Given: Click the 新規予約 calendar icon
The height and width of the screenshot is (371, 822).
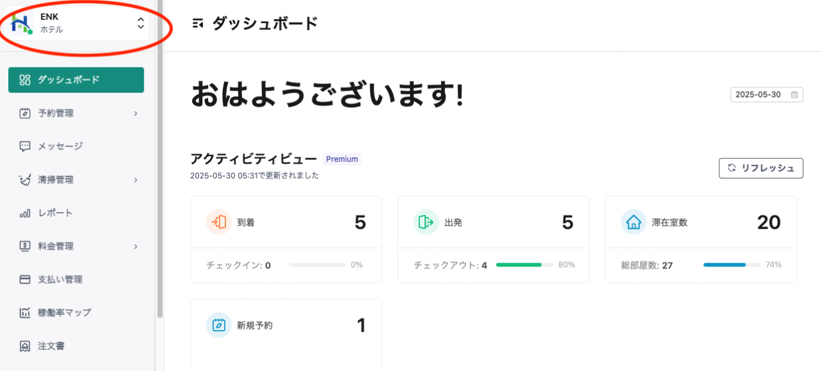Looking at the screenshot, I should 219,325.
